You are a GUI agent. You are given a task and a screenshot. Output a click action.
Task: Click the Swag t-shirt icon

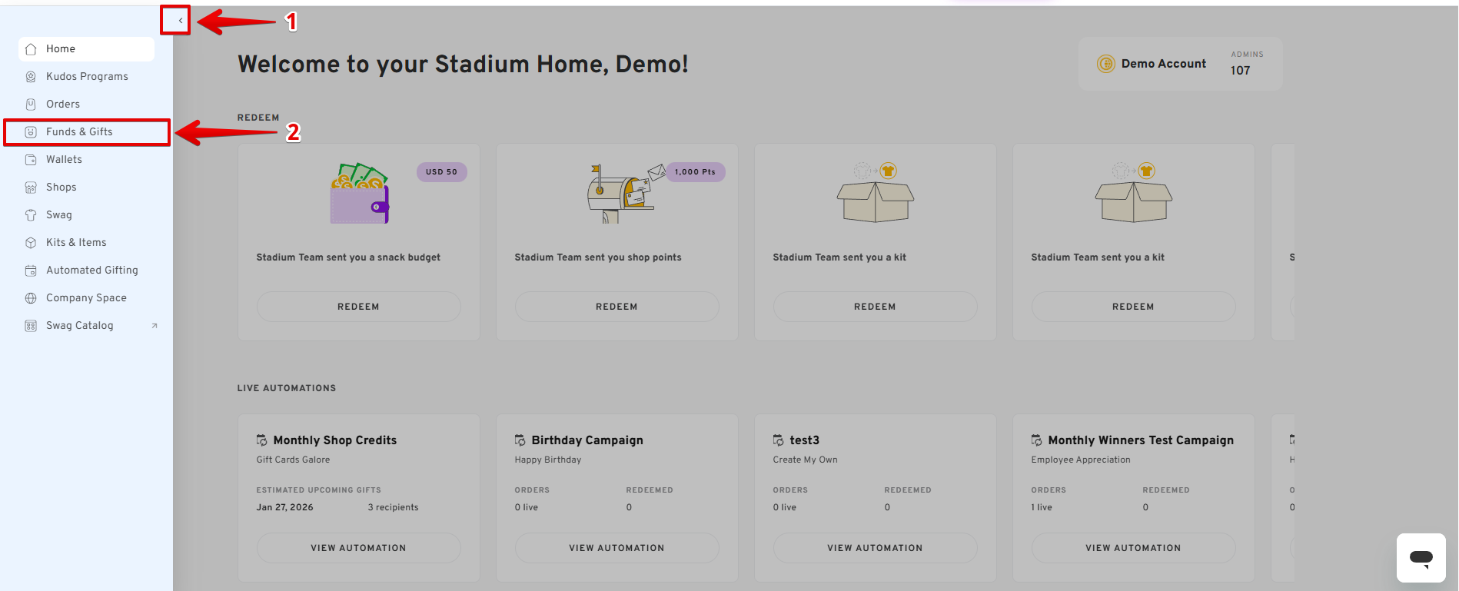31,215
